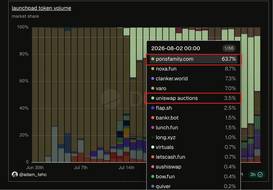Viewport: 273px width, 190px height.
Task: Select the varo tooltip row
Action: 194,88
